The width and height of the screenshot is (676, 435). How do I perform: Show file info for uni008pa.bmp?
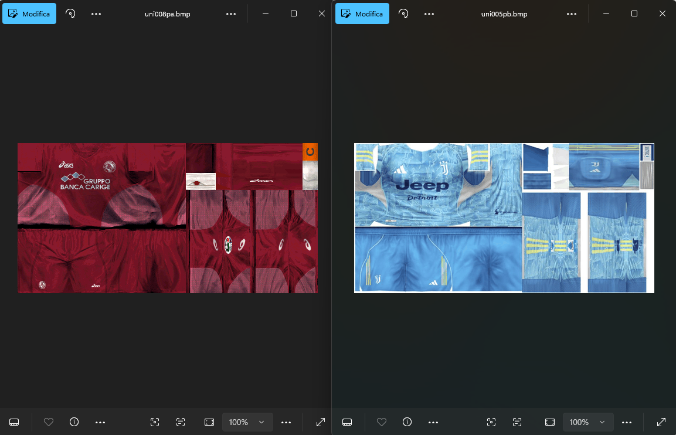[x=74, y=422]
